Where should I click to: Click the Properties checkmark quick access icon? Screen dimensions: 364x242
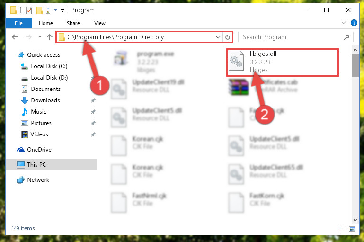[29, 10]
